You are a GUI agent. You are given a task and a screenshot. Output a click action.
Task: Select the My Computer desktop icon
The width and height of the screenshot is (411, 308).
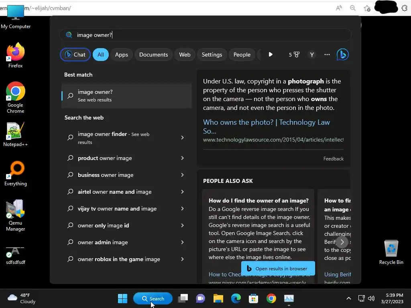[x=16, y=16]
